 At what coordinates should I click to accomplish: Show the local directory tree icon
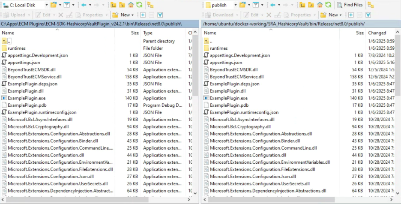[x=151, y=5]
